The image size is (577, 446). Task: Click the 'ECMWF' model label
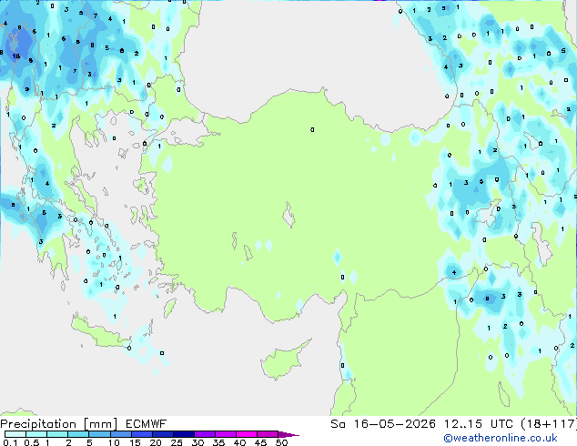[147, 424]
